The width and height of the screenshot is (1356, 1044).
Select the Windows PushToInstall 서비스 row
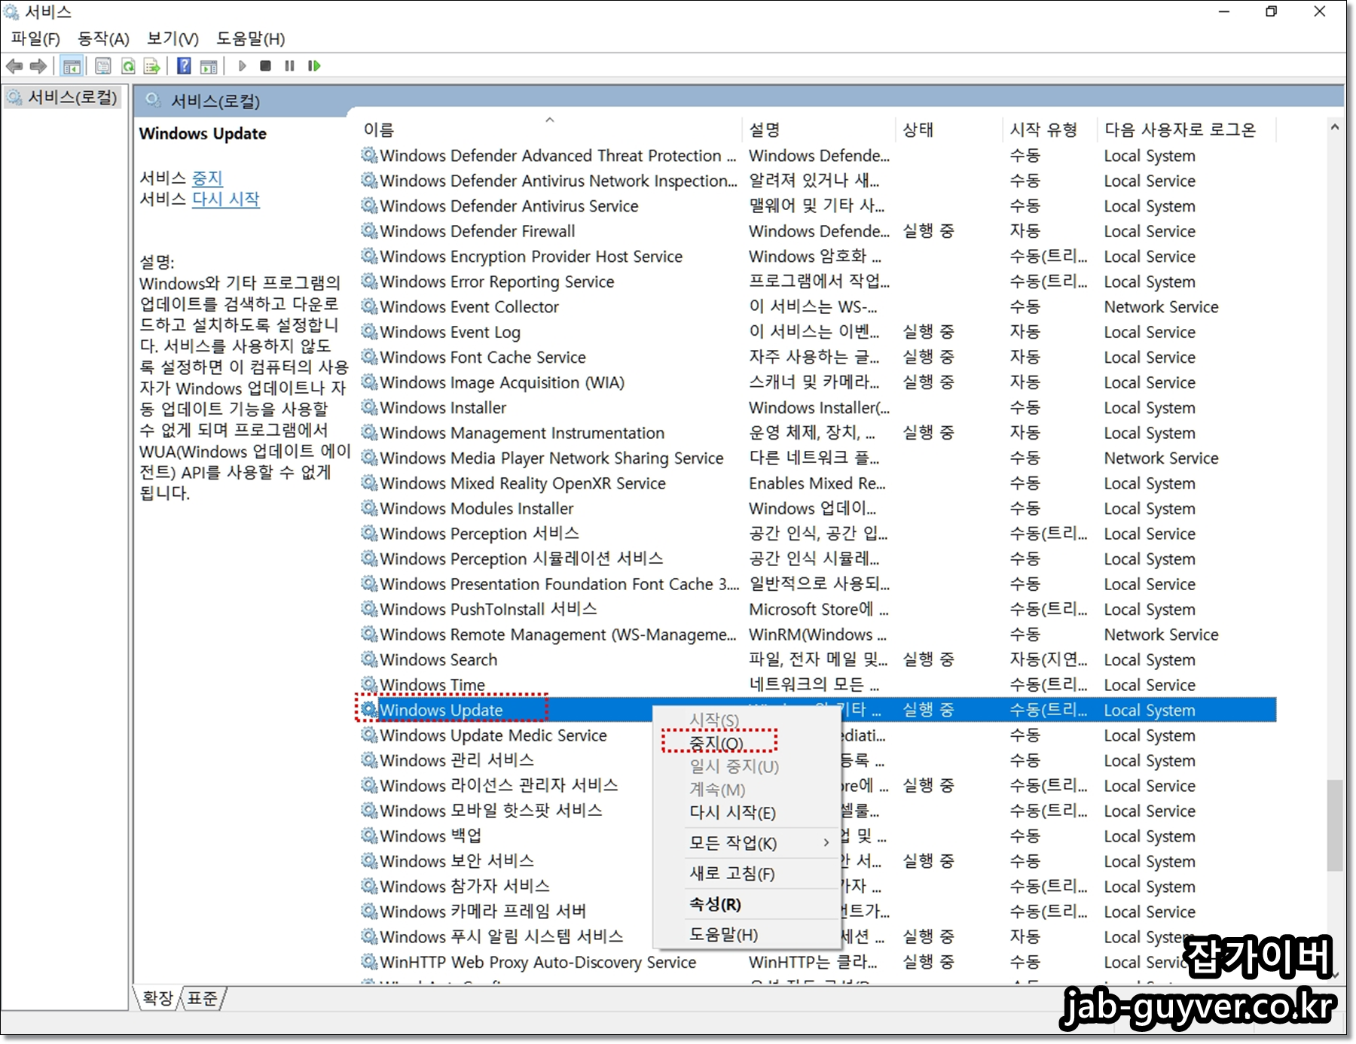click(x=817, y=609)
